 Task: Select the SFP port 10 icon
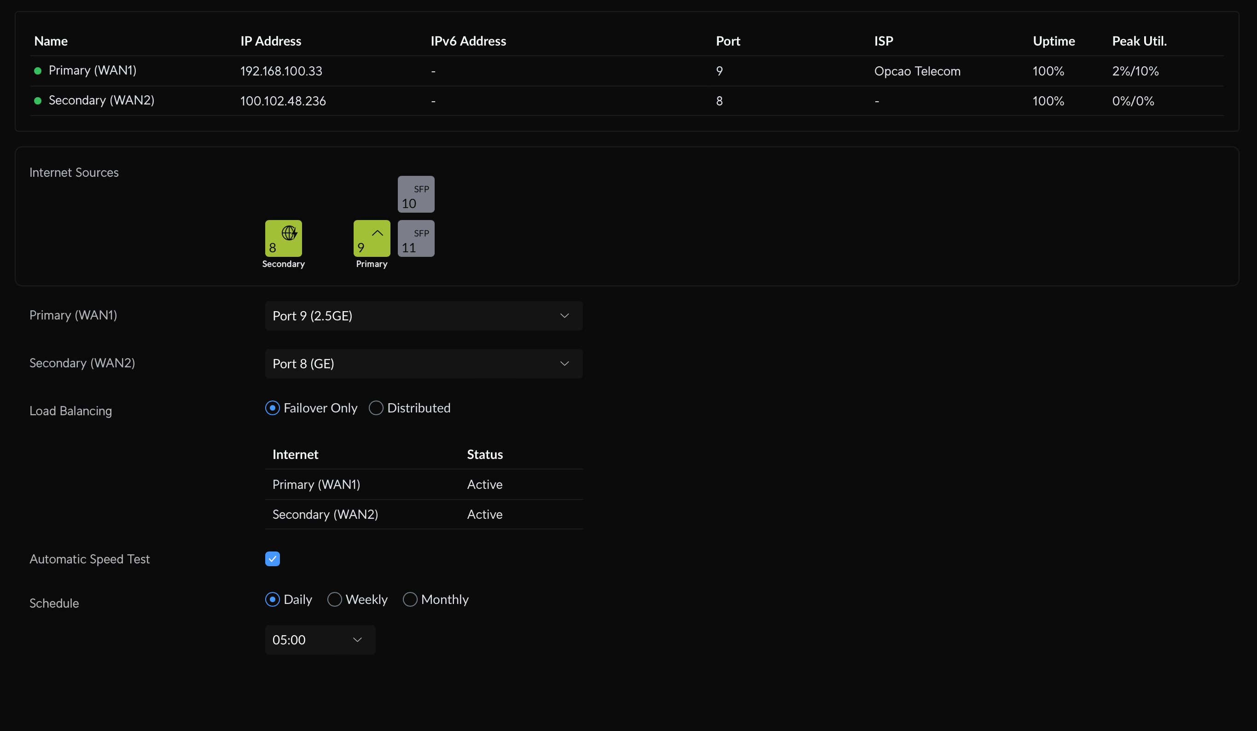click(x=415, y=194)
